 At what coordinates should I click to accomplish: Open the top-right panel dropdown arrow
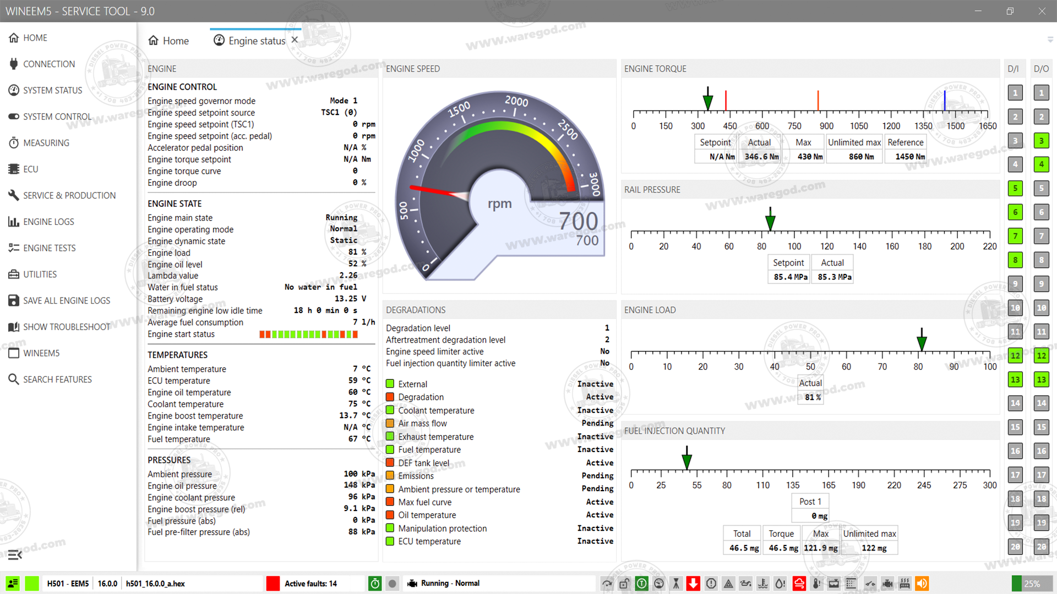tap(1050, 40)
